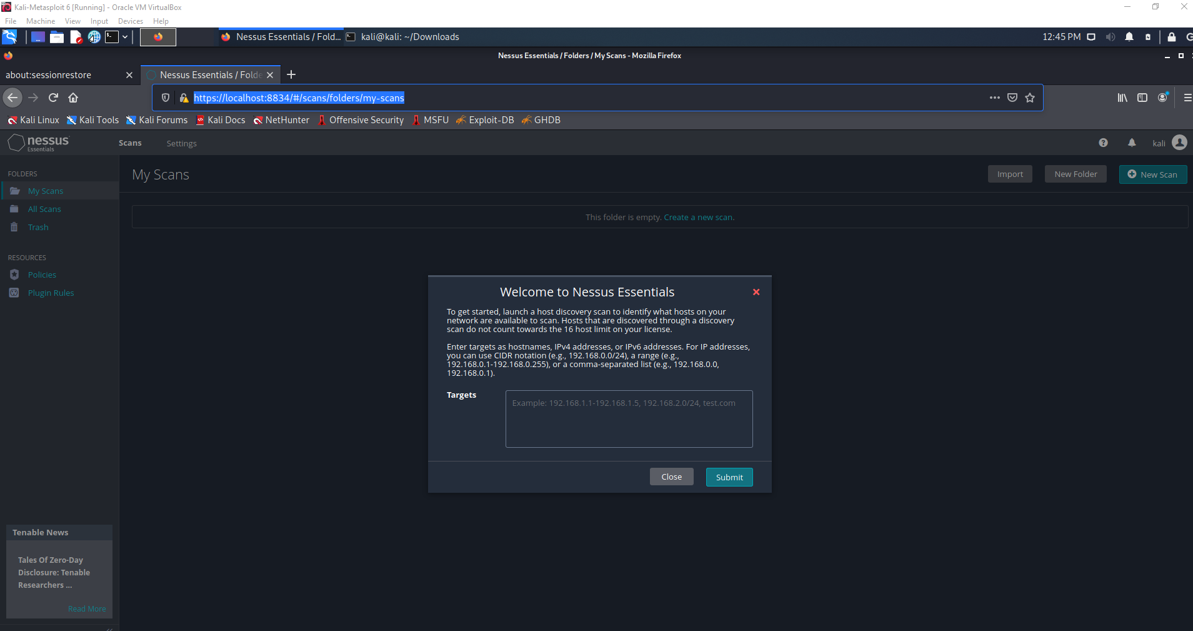Open the Firefox Library icon
The height and width of the screenshot is (631, 1193).
pyautogui.click(x=1122, y=98)
